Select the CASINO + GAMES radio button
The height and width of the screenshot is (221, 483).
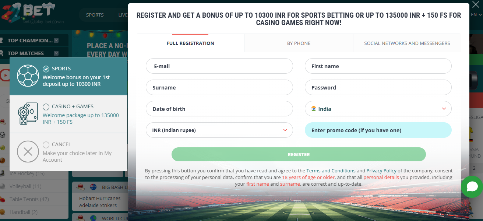click(x=46, y=106)
